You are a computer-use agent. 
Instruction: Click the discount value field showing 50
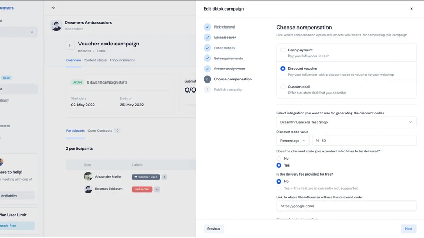pyautogui.click(x=364, y=141)
